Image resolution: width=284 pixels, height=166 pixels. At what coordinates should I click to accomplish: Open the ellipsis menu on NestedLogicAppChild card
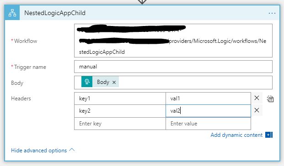(272, 13)
